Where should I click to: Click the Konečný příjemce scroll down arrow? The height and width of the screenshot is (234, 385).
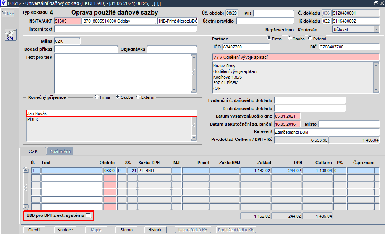tap(194, 138)
